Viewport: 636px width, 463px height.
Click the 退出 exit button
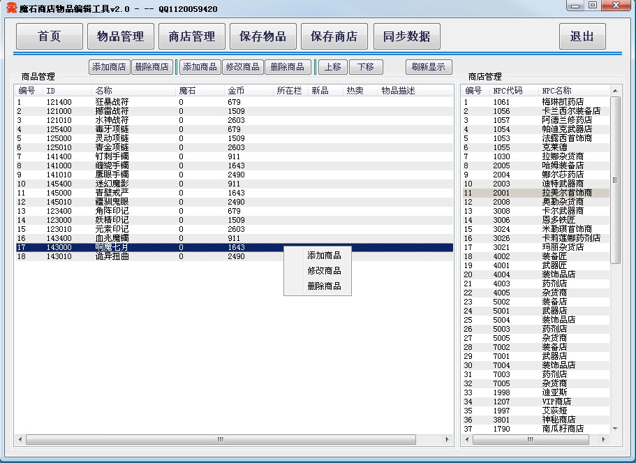[x=582, y=37]
